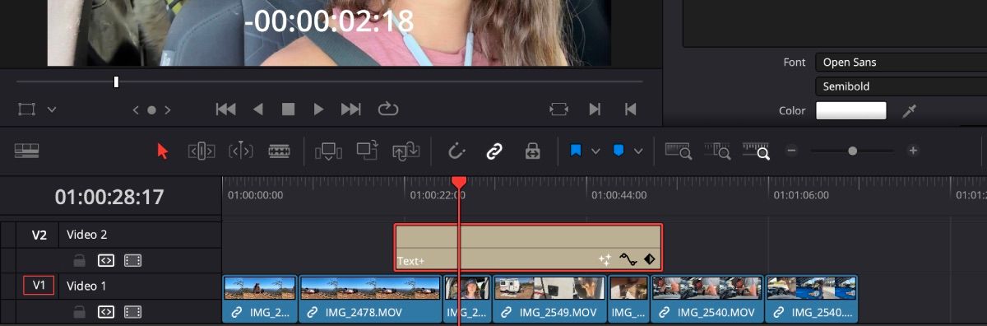
Task: Open the Font family dropdown Open Sans
Action: (x=901, y=63)
